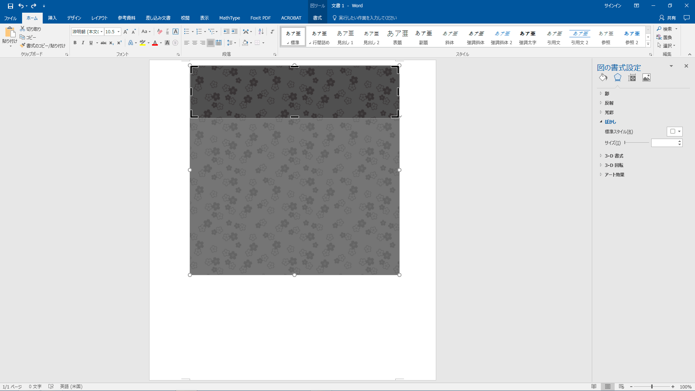
Task: Apply Title (表題) style
Action: [397, 37]
